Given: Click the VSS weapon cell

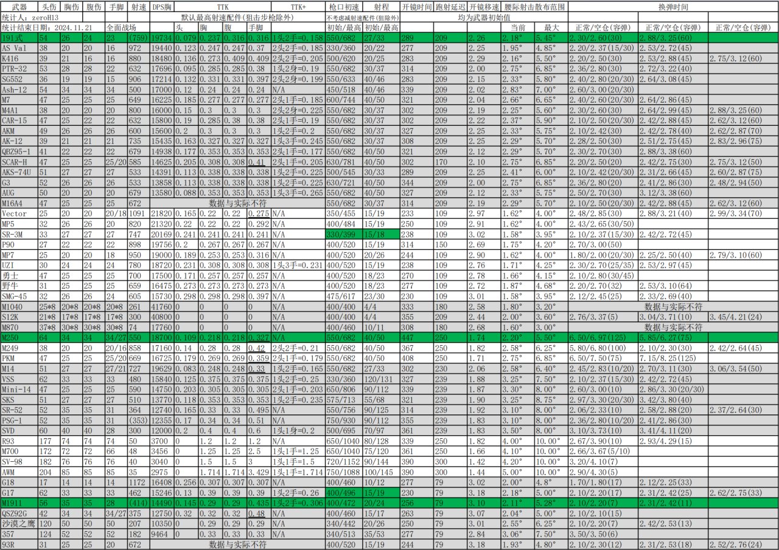Looking at the screenshot, I should click(18, 379).
